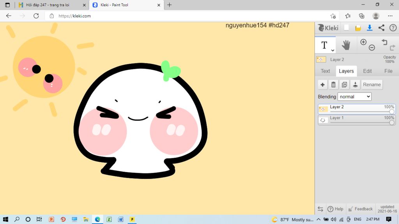The width and height of the screenshot is (399, 224).
Task: Select the Text tool
Action: point(324,45)
